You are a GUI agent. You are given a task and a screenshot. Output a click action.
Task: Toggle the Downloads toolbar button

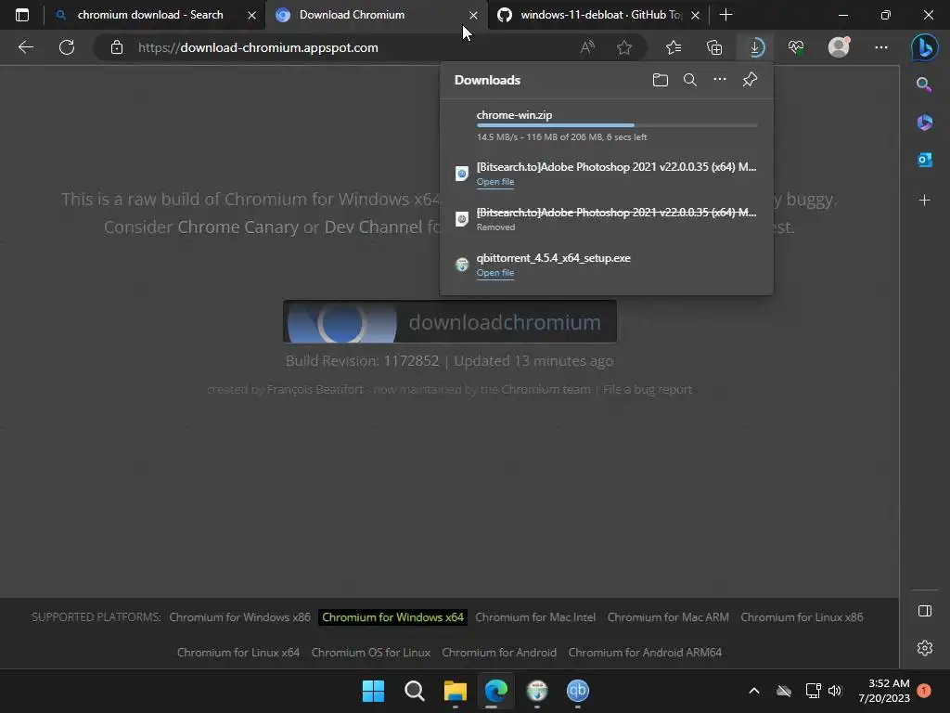click(x=755, y=47)
